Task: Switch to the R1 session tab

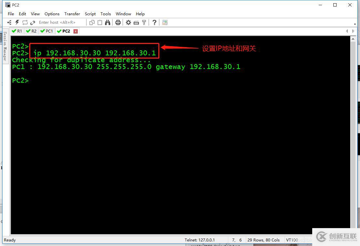Action: tap(17, 31)
